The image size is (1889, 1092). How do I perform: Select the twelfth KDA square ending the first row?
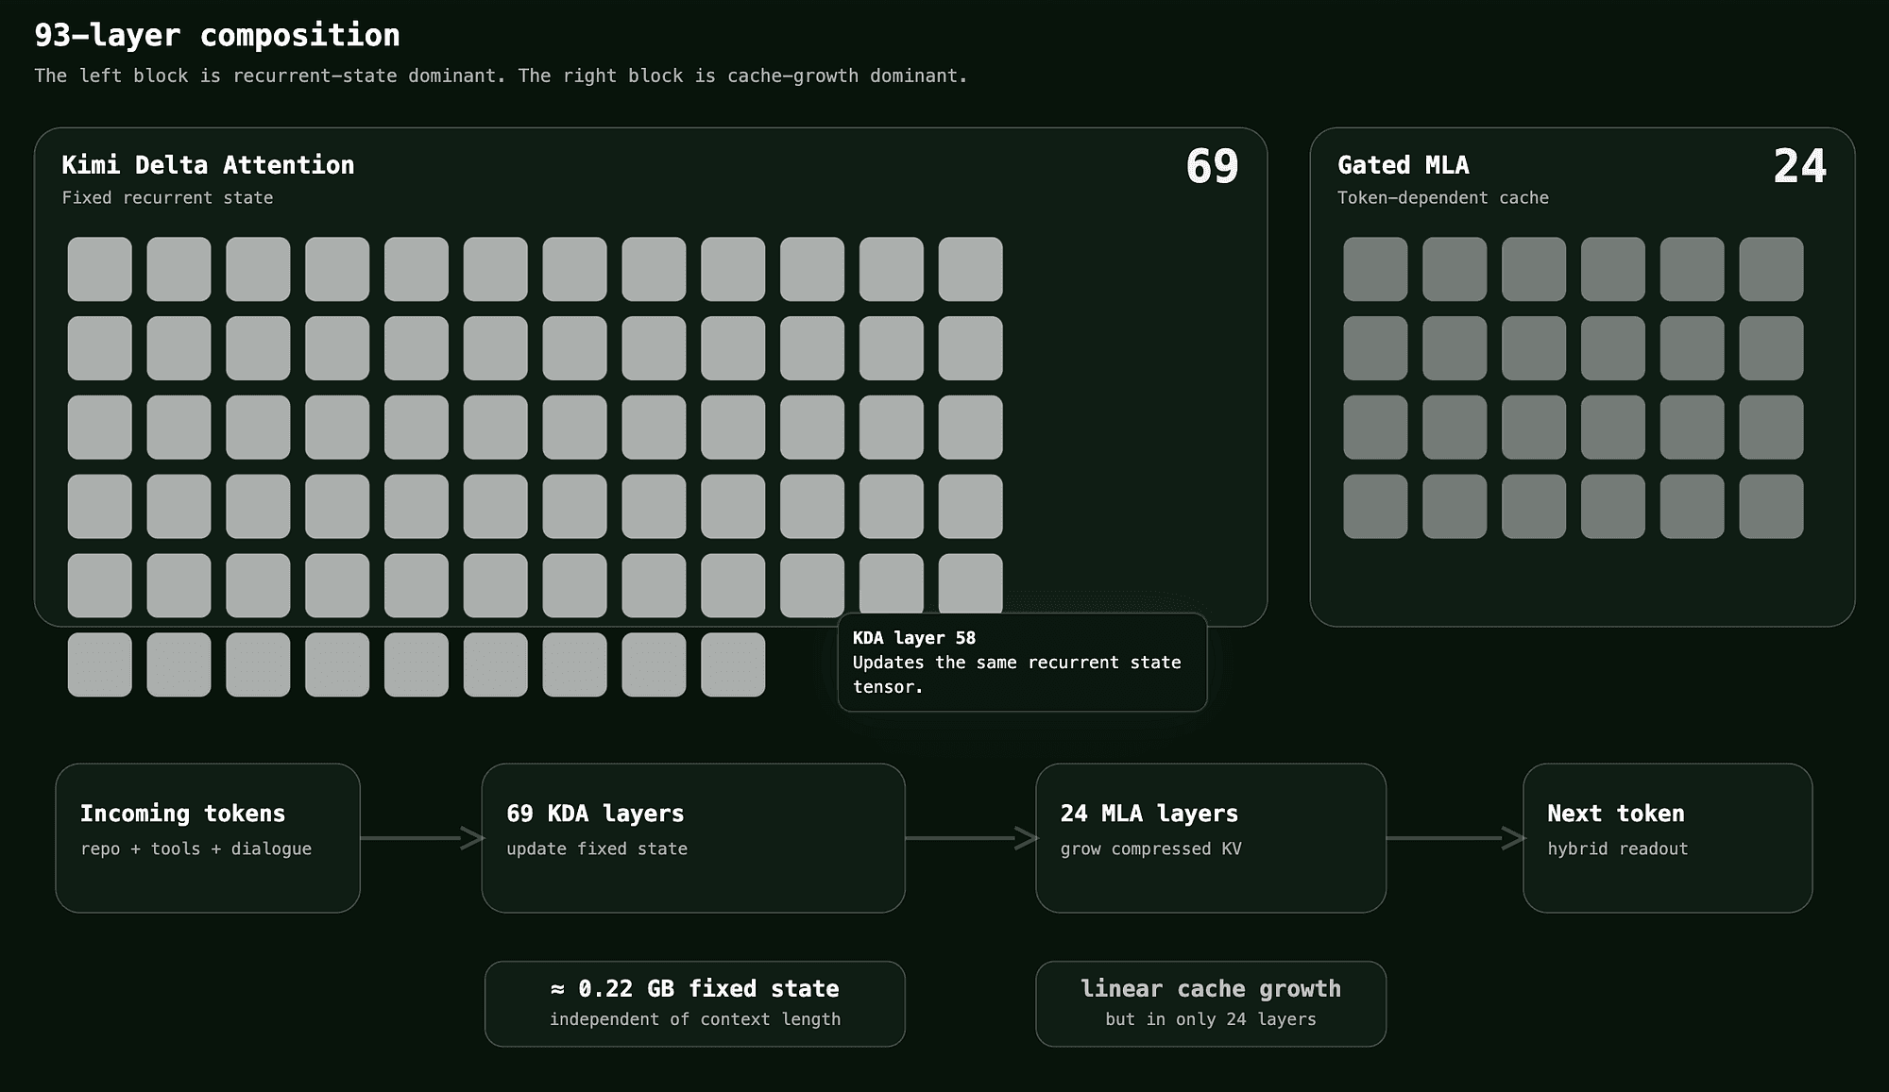(x=971, y=269)
